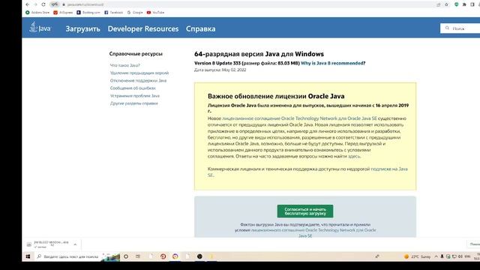Open license agreement link below download button
The height and width of the screenshot is (270, 480).
pyautogui.click(x=313, y=232)
